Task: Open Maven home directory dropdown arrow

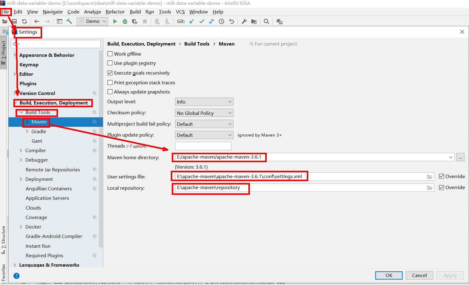Action: tap(451, 157)
